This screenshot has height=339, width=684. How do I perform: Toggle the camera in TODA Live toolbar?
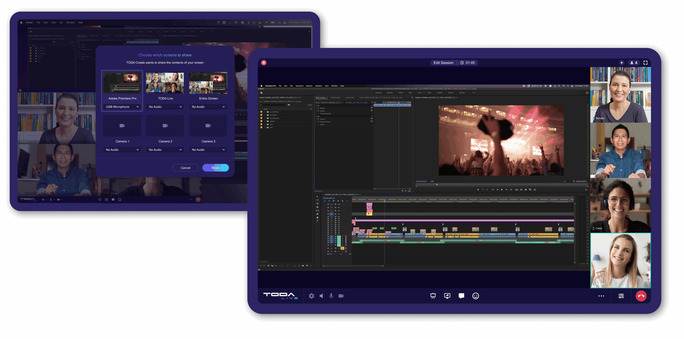tap(341, 296)
